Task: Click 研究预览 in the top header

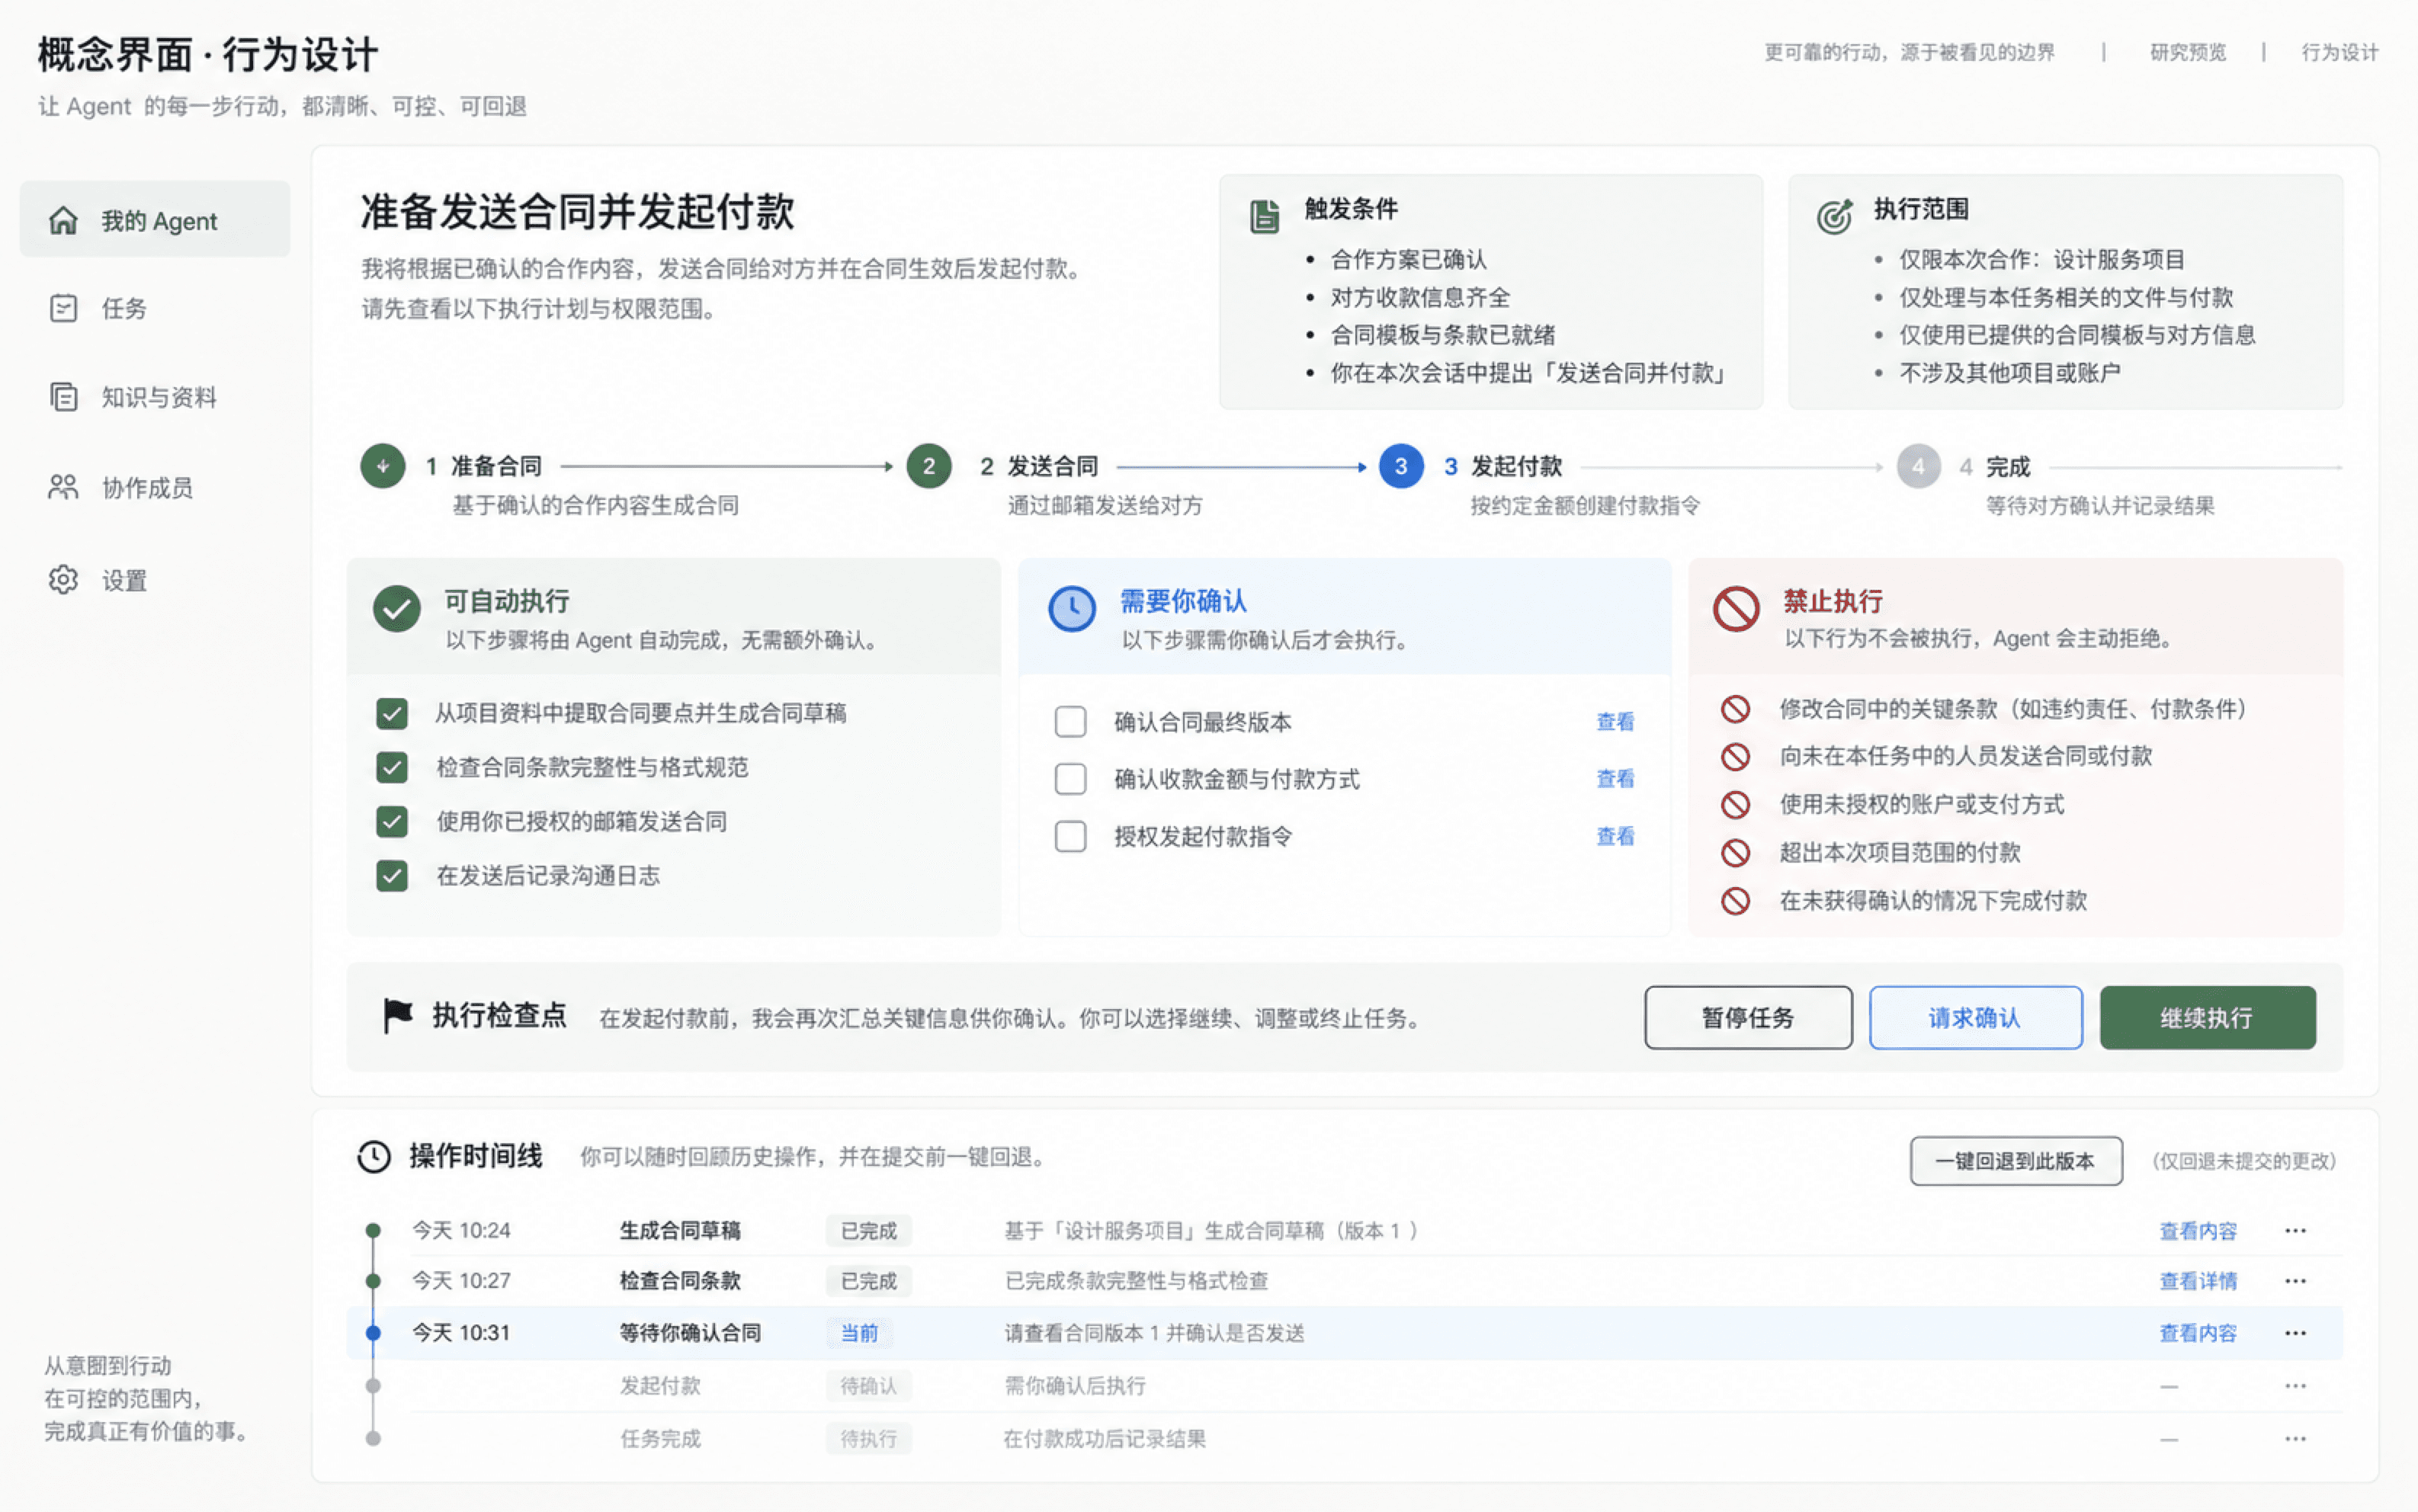Action: pos(2188,52)
